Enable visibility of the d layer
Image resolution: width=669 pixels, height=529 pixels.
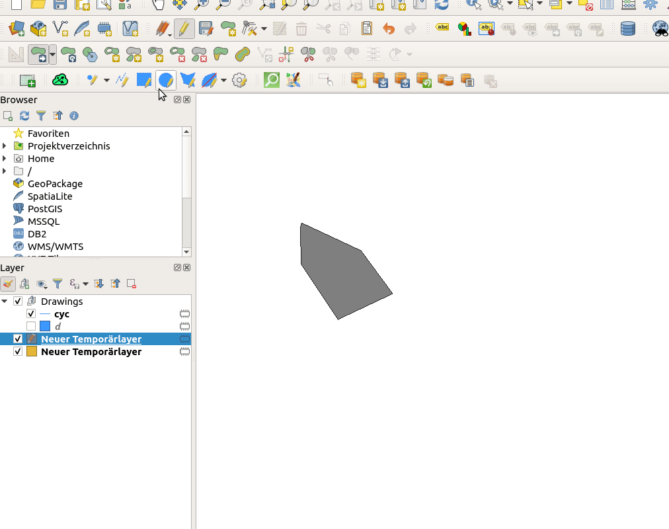(31, 327)
